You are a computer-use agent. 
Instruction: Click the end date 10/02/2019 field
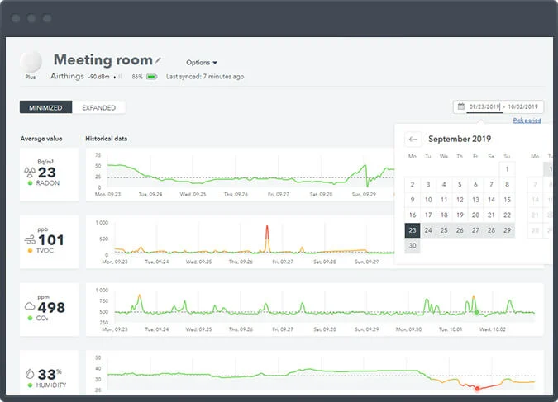[522, 106]
